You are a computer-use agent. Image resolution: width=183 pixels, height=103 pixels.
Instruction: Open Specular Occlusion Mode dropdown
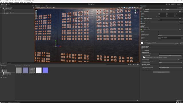[170, 68]
